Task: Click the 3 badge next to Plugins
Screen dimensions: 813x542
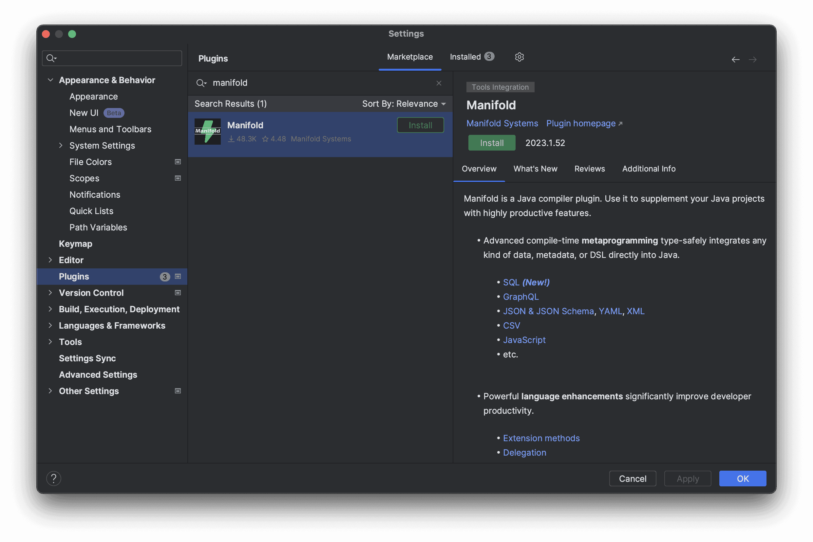Action: 165,277
